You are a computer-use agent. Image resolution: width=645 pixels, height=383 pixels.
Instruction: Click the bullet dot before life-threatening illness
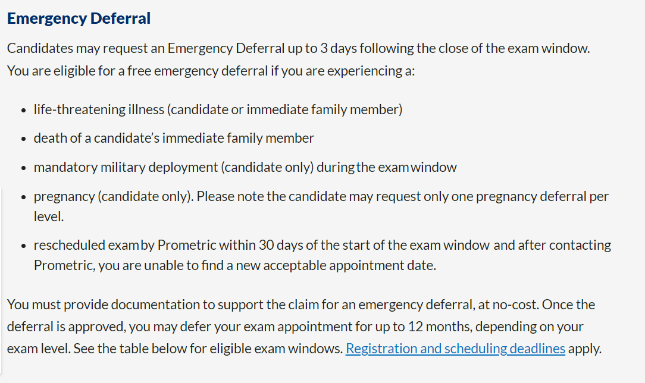23,111
